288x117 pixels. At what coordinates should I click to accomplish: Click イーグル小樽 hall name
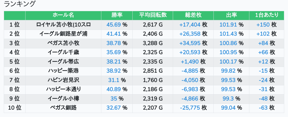[x=63, y=99]
